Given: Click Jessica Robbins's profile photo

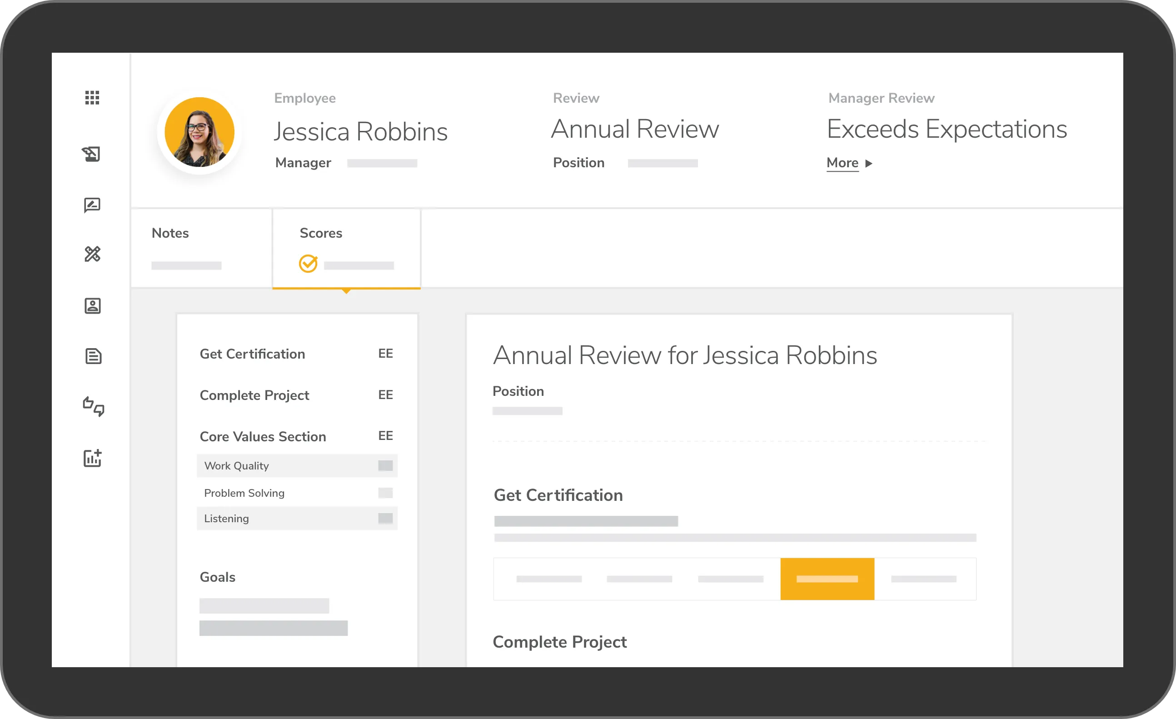Looking at the screenshot, I should point(199,132).
